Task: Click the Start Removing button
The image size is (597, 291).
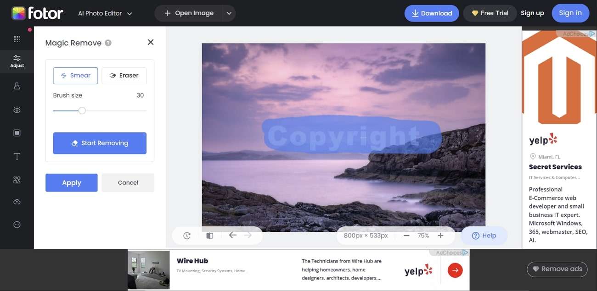Action: (x=100, y=143)
